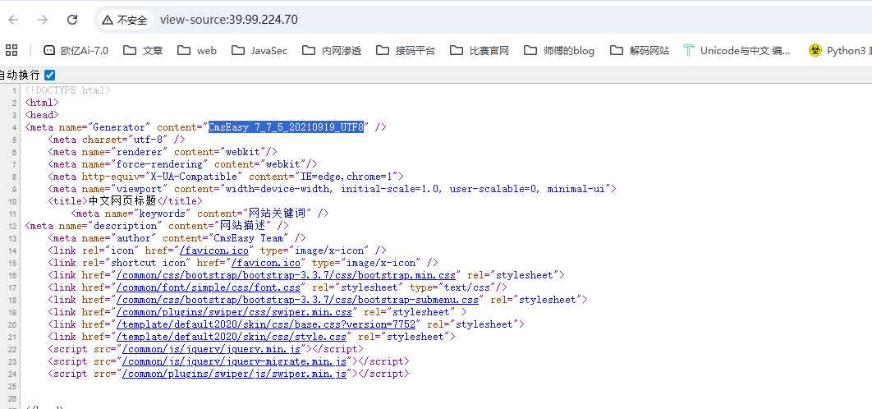Toggle the 自动换行 line wrap checkbox
The height and width of the screenshot is (409, 872).
click(49, 75)
